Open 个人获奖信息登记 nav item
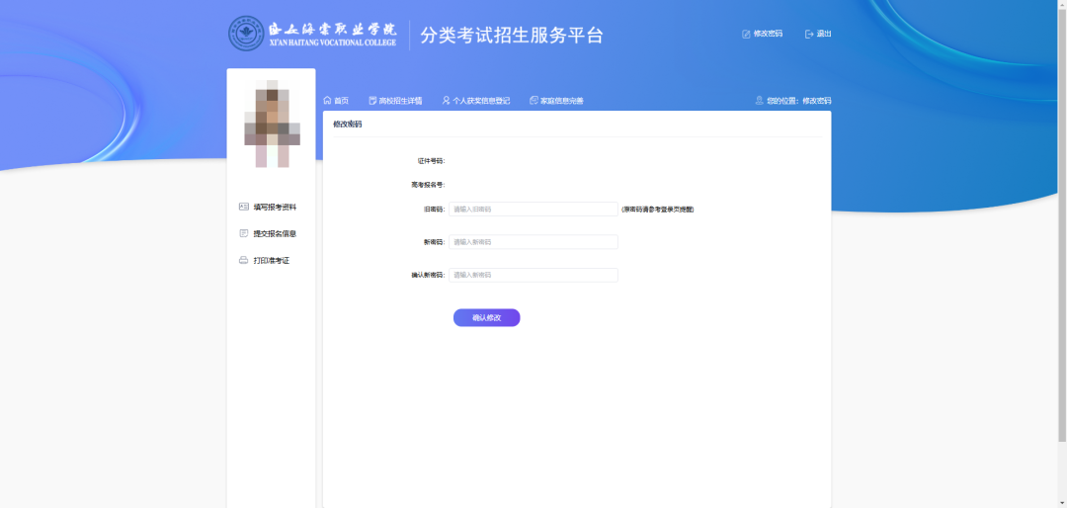This screenshot has width=1067, height=508. pyautogui.click(x=475, y=101)
